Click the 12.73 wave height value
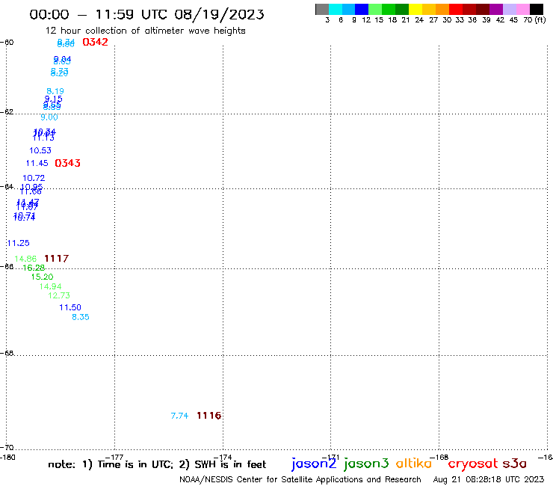The width and height of the screenshot is (553, 486). click(x=59, y=295)
